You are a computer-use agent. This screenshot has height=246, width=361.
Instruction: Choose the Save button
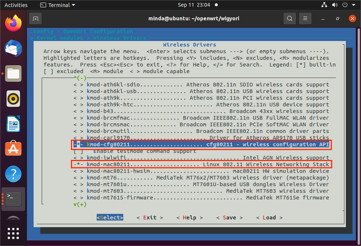click(229, 218)
